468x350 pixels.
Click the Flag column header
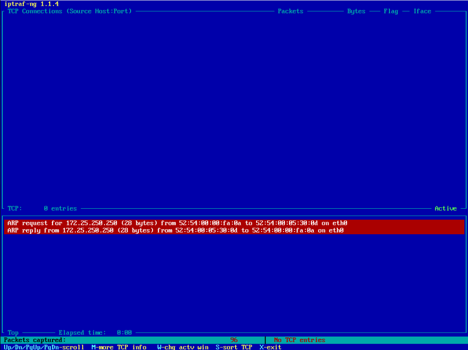click(391, 11)
